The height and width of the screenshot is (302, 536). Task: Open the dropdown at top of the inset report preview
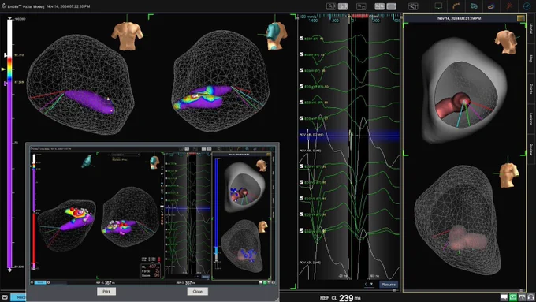click(x=125, y=155)
